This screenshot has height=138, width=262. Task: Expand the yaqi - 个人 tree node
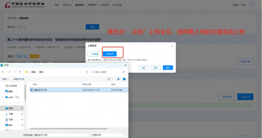(3, 97)
